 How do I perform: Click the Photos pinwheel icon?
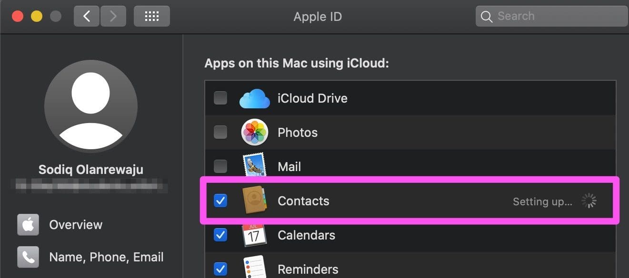click(x=255, y=132)
